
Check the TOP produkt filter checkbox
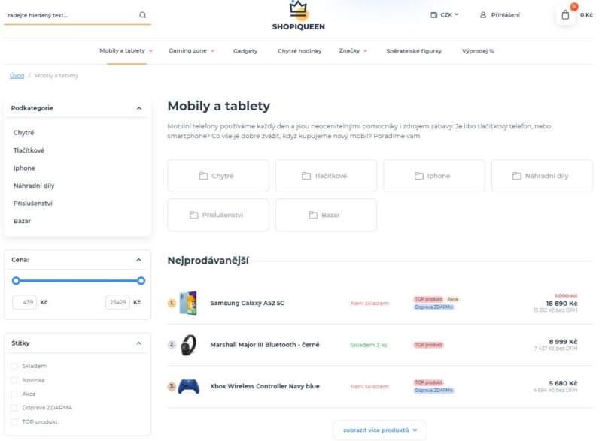tap(14, 422)
